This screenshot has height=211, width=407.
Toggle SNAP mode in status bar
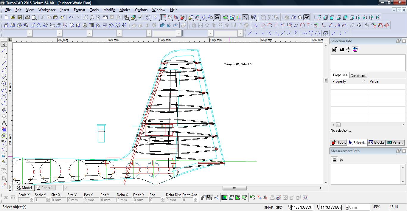[268, 207]
